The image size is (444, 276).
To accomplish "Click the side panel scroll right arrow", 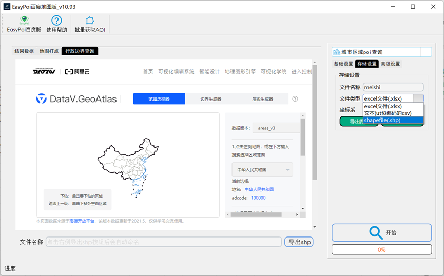I will pos(297,214).
